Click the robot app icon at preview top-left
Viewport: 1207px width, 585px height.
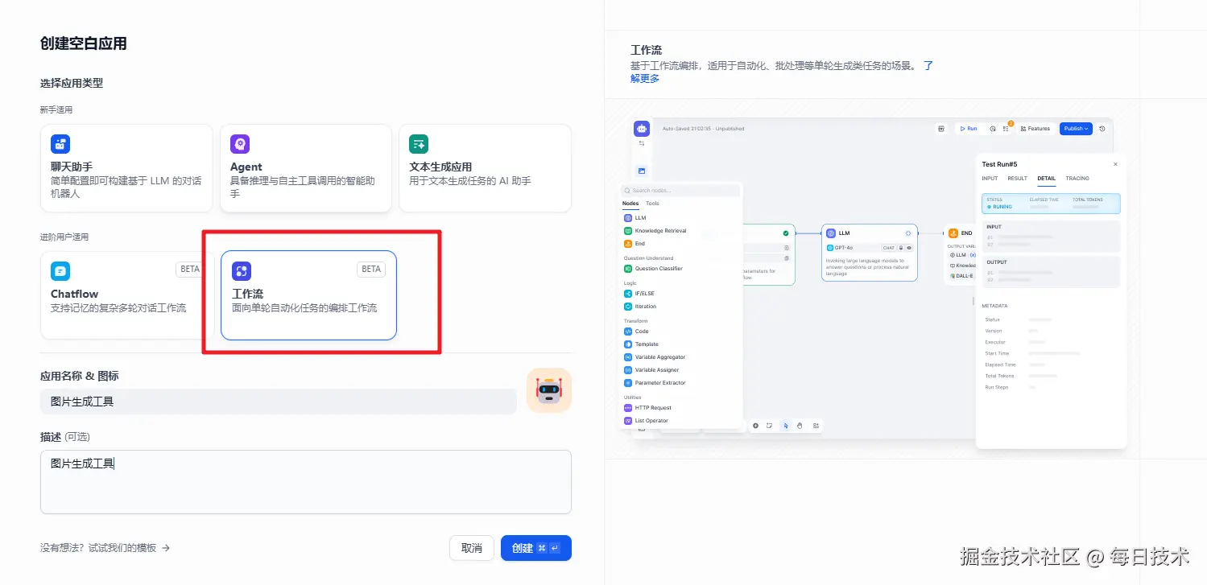pos(642,128)
